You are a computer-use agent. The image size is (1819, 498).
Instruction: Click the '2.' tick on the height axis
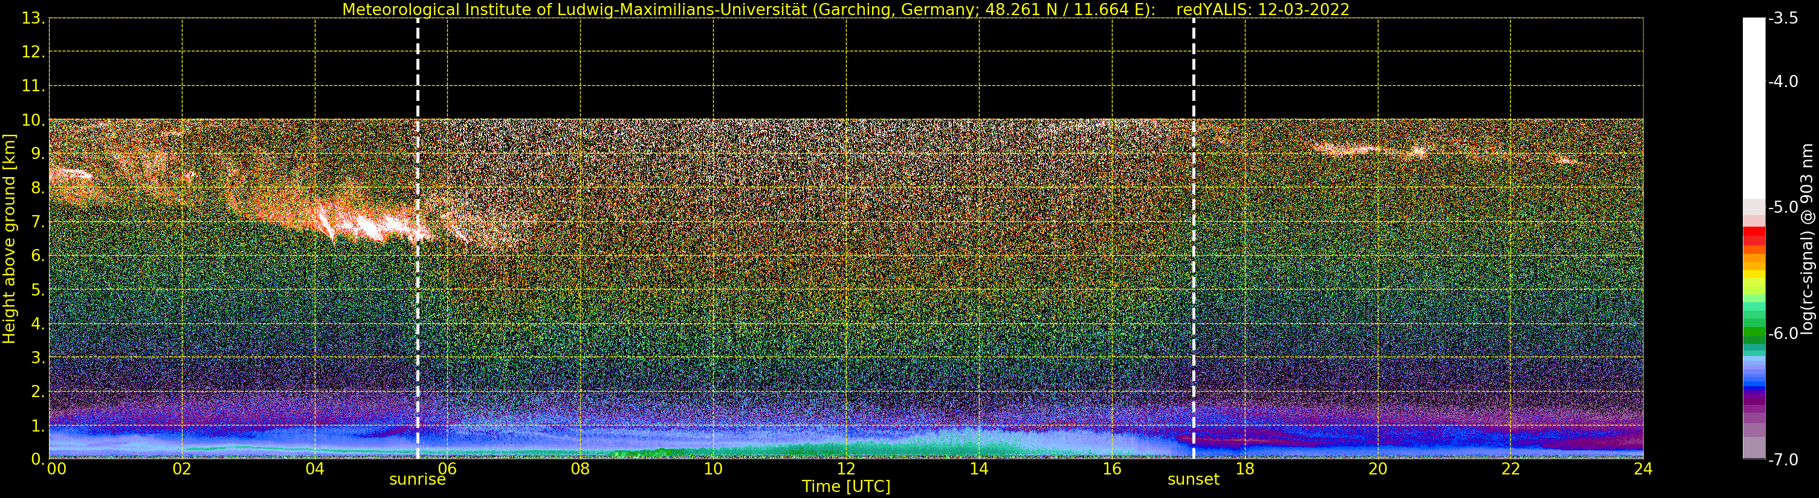[37, 392]
